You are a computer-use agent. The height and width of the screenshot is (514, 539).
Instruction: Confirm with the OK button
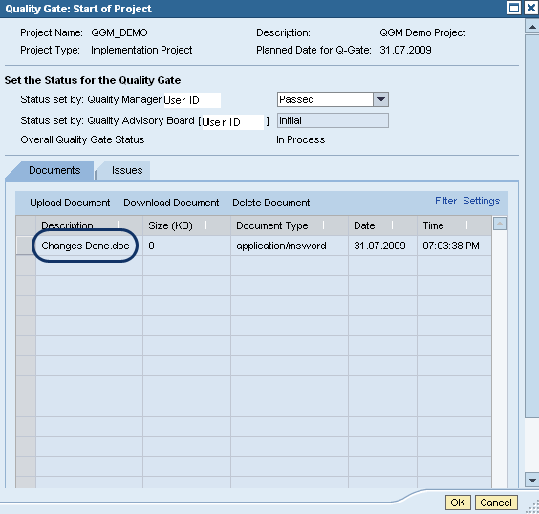click(458, 503)
